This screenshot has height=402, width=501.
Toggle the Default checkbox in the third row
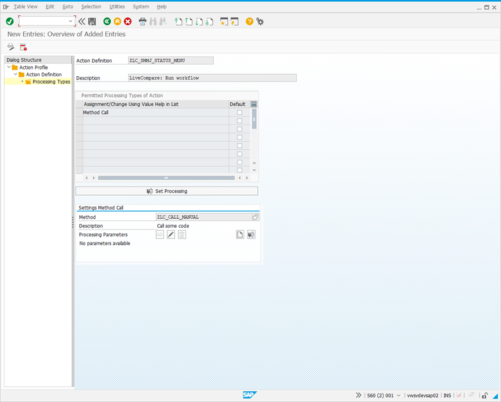(x=240, y=129)
